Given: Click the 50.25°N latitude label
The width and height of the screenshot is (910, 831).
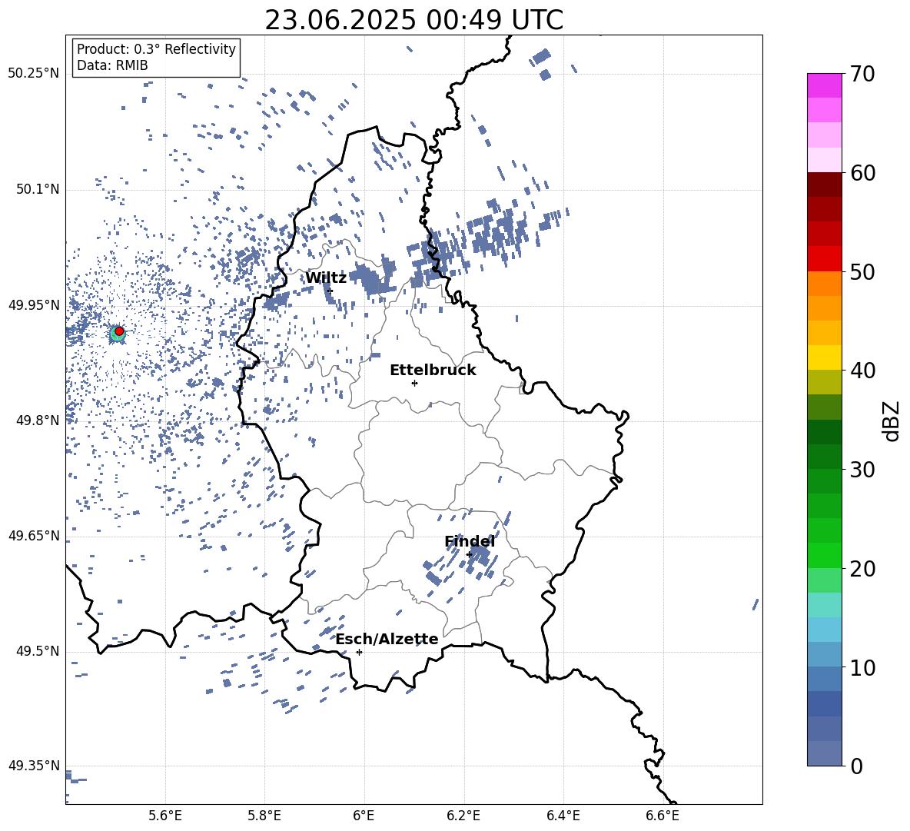Looking at the screenshot, I should 33,74.
